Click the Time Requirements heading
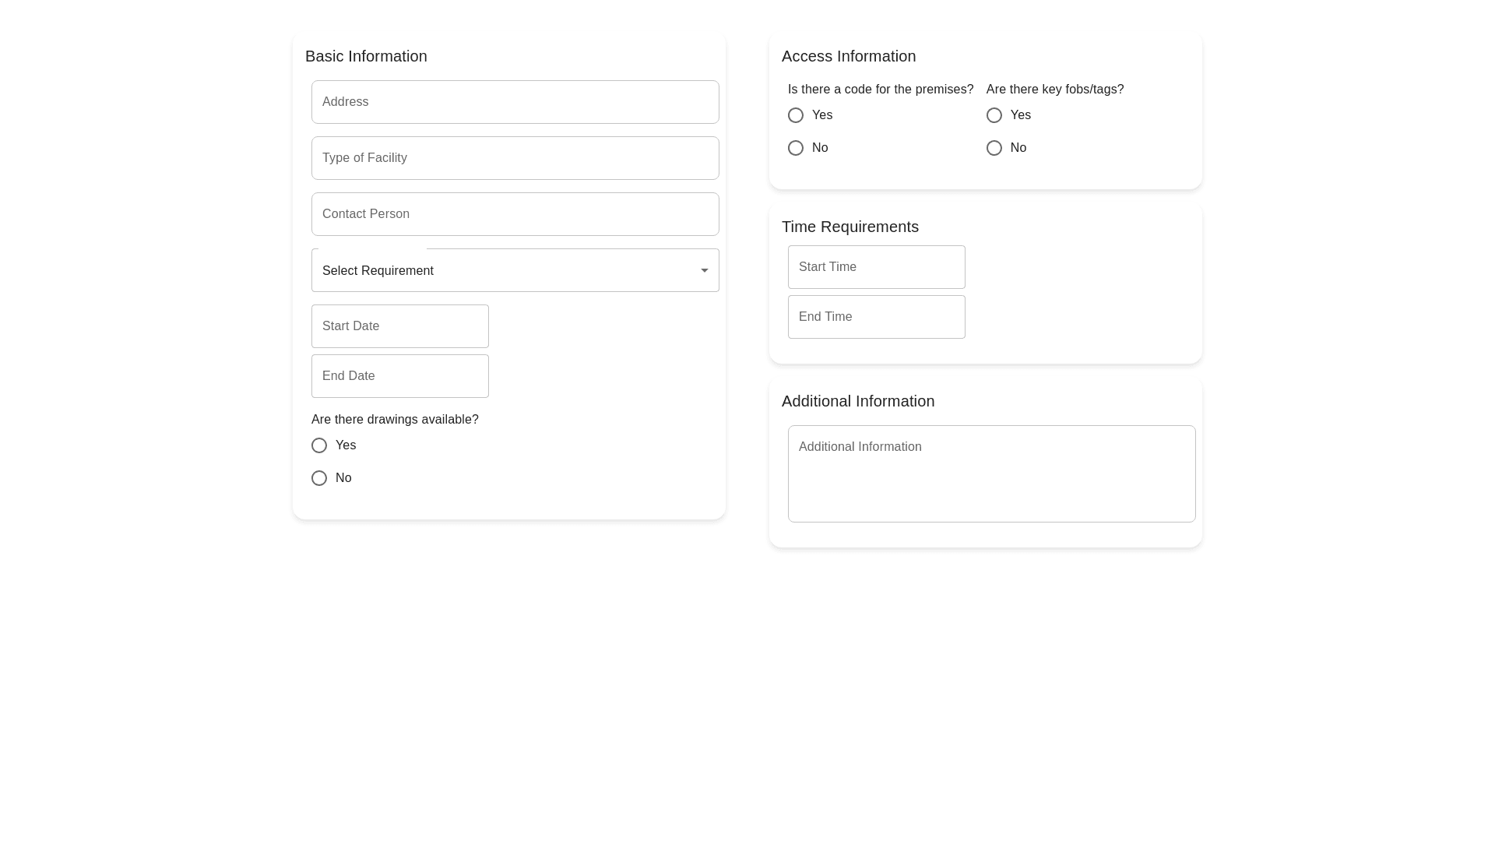The image size is (1495, 841). pyautogui.click(x=850, y=227)
